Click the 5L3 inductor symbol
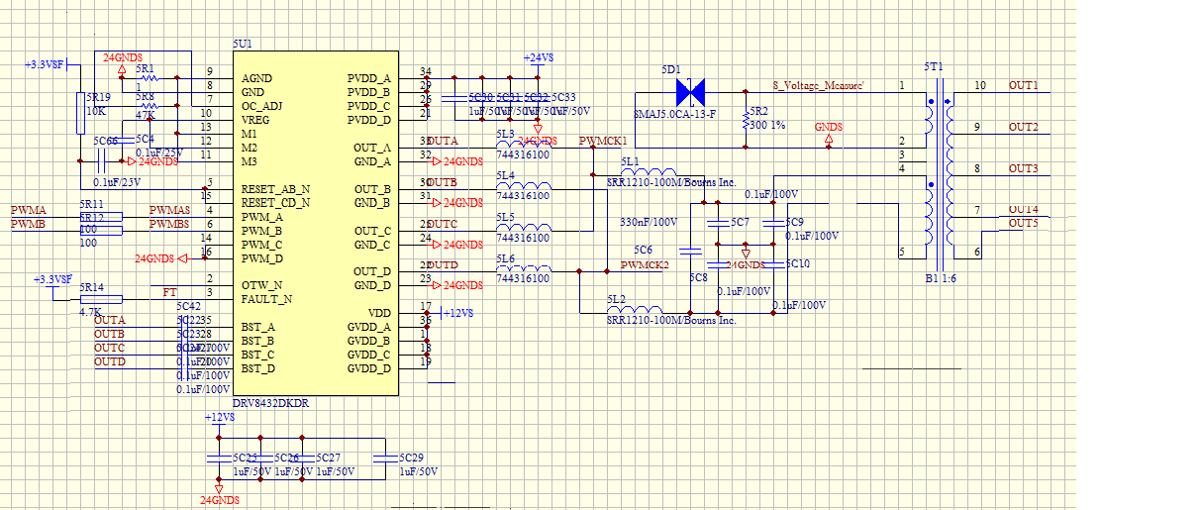The height and width of the screenshot is (510, 1202). tap(523, 145)
